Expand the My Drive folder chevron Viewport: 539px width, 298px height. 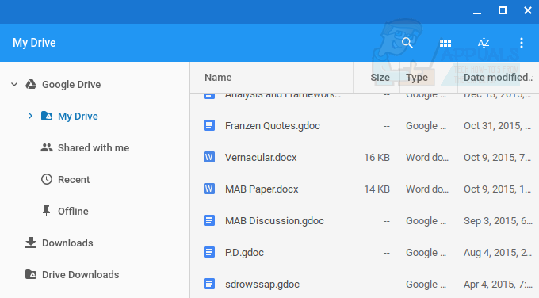click(30, 116)
